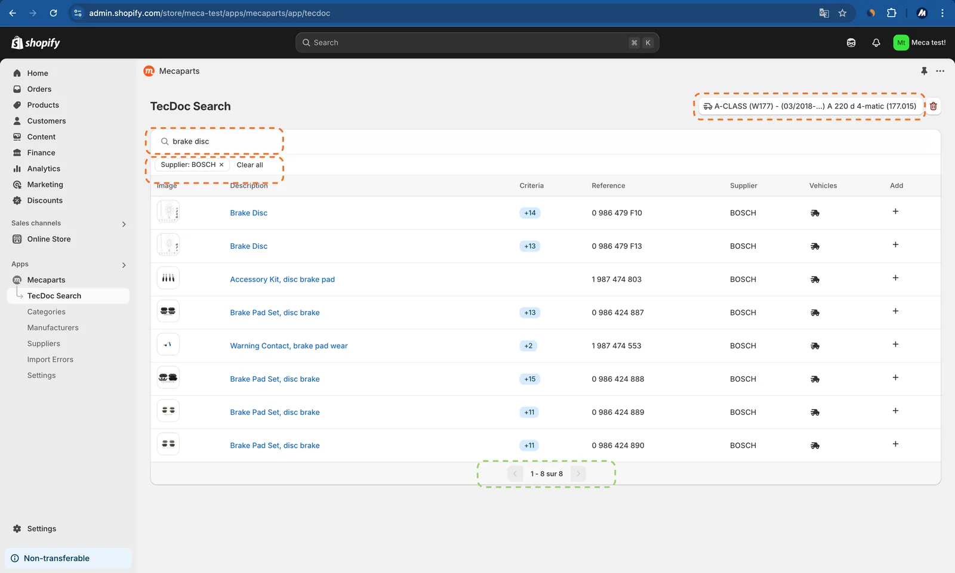Image resolution: width=955 pixels, height=573 pixels.
Task: Add part 0 986 479 F13 with plus icon
Action: click(895, 245)
